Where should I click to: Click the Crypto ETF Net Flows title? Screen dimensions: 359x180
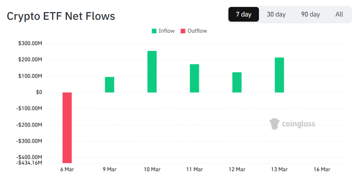tap(61, 16)
